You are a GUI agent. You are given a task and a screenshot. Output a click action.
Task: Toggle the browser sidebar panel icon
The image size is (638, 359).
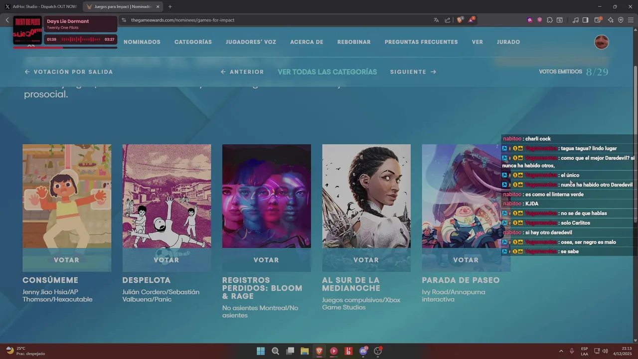[586, 20]
